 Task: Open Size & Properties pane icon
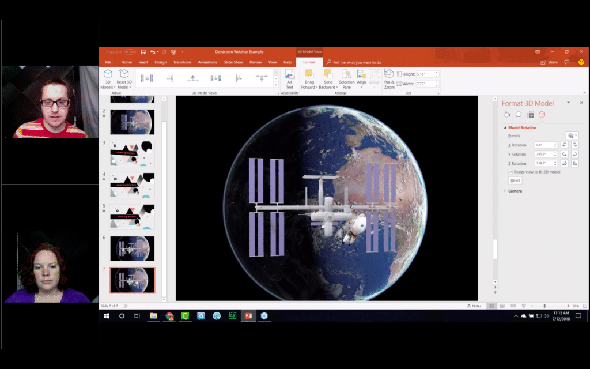tap(531, 115)
